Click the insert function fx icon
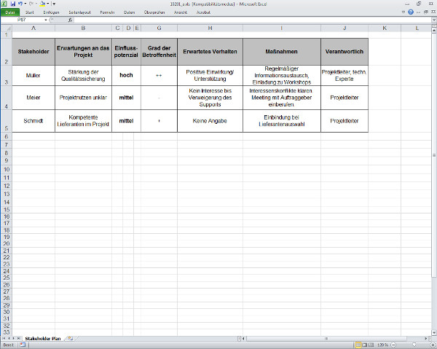437x349 pixels. 69,20
